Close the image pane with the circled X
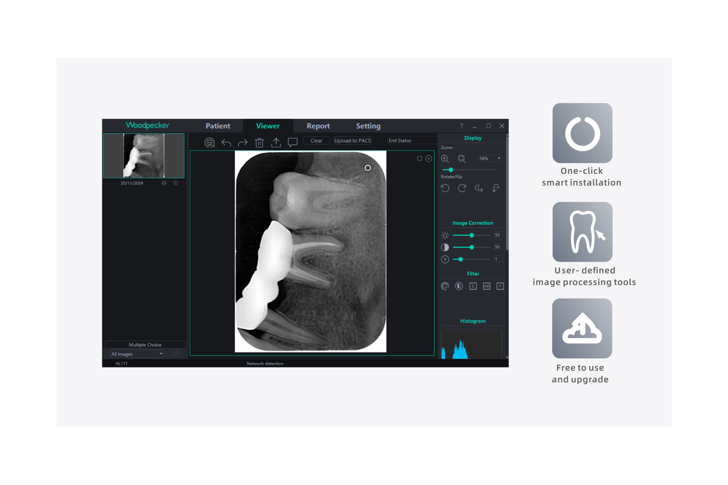Image resolution: width=728 pixels, height=485 pixels. point(429,158)
